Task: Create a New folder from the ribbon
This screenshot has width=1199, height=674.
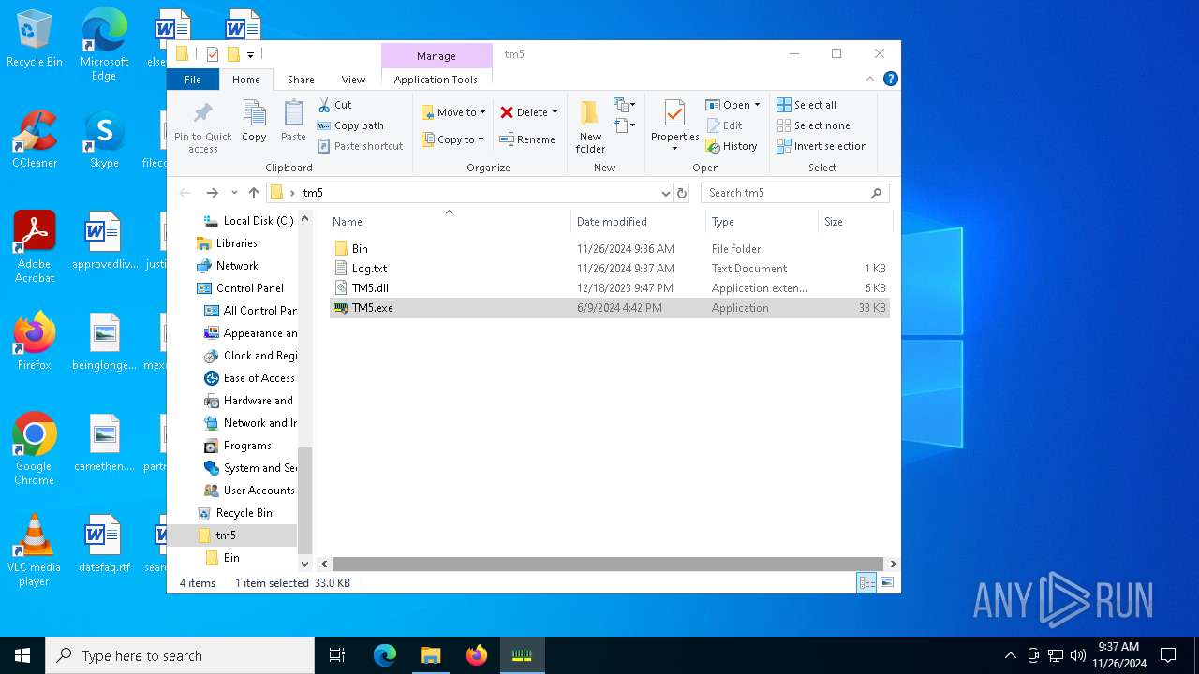Action: [590, 126]
